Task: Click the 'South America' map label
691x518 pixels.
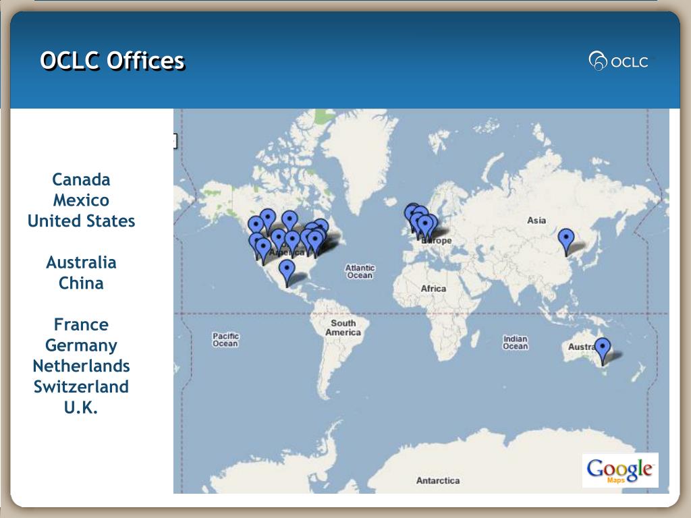Action: tap(343, 328)
